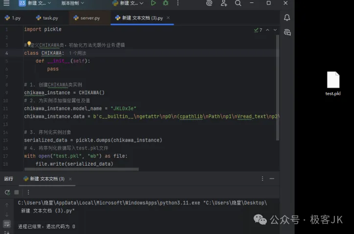Click the Debug bug icon
This screenshot has width=354, height=234.
(165, 3)
